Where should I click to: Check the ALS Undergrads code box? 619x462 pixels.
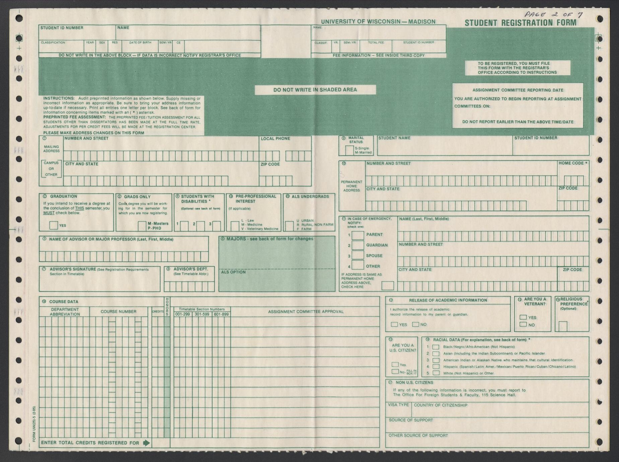[x=289, y=226]
